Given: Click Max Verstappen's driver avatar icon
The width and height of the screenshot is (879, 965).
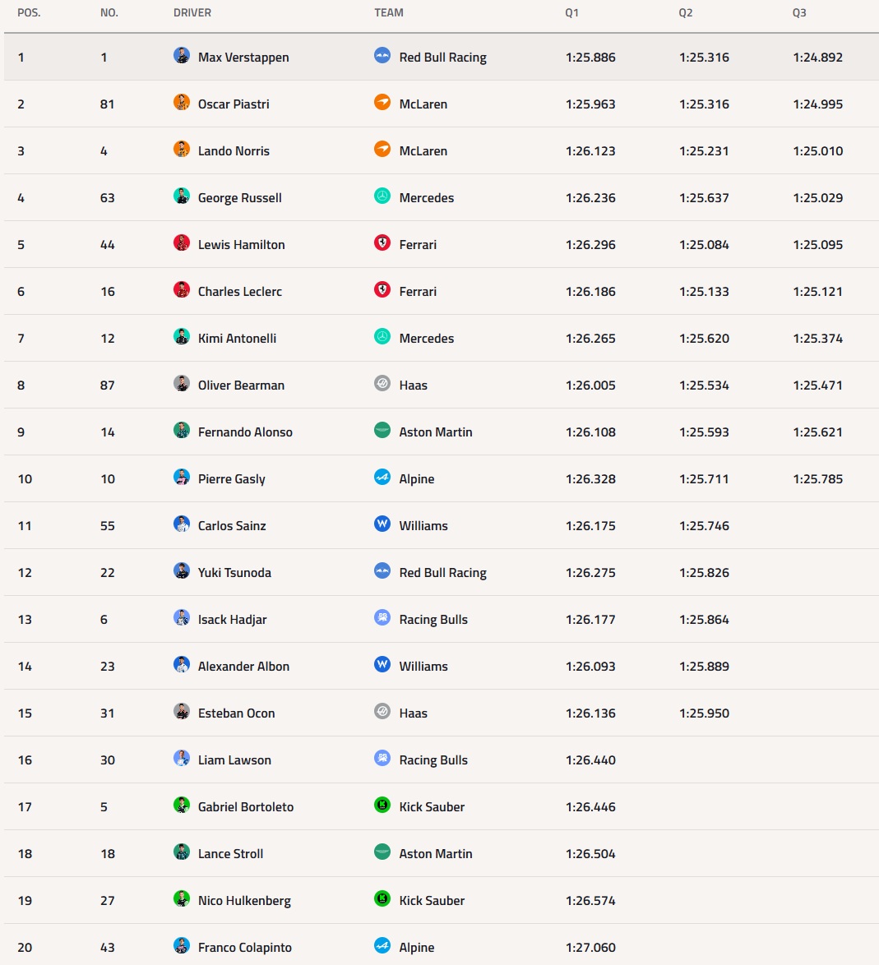Looking at the screenshot, I should tap(182, 55).
